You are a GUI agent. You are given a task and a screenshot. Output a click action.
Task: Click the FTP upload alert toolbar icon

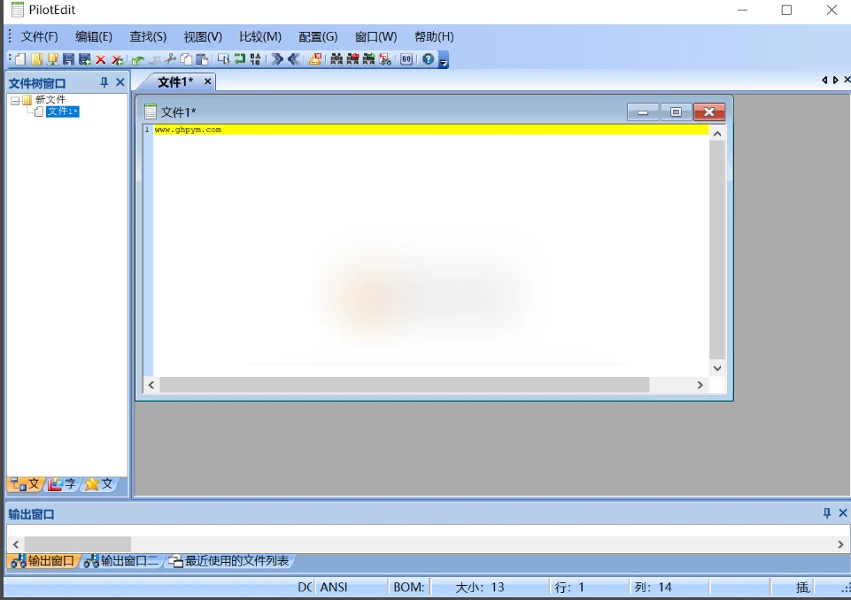click(x=315, y=59)
